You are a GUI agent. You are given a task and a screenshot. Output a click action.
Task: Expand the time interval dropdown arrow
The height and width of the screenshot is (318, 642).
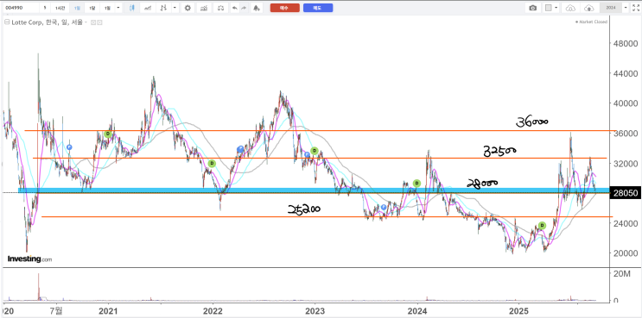pyautogui.click(x=118, y=8)
